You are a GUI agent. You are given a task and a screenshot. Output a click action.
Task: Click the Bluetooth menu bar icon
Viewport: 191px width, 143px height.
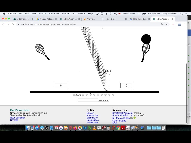pyautogui.click(x=106, y=14)
